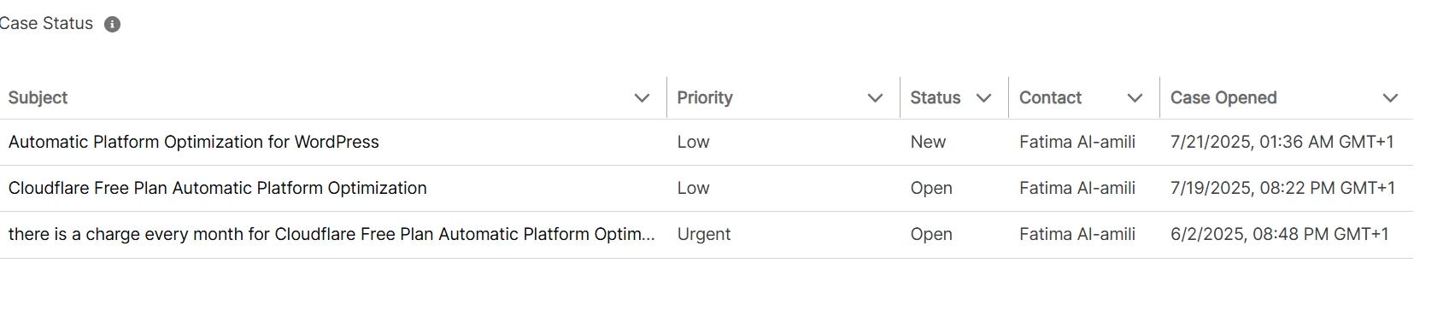The height and width of the screenshot is (310, 1455).
Task: Expand the Priority column menu chevron
Action: pyautogui.click(x=875, y=98)
